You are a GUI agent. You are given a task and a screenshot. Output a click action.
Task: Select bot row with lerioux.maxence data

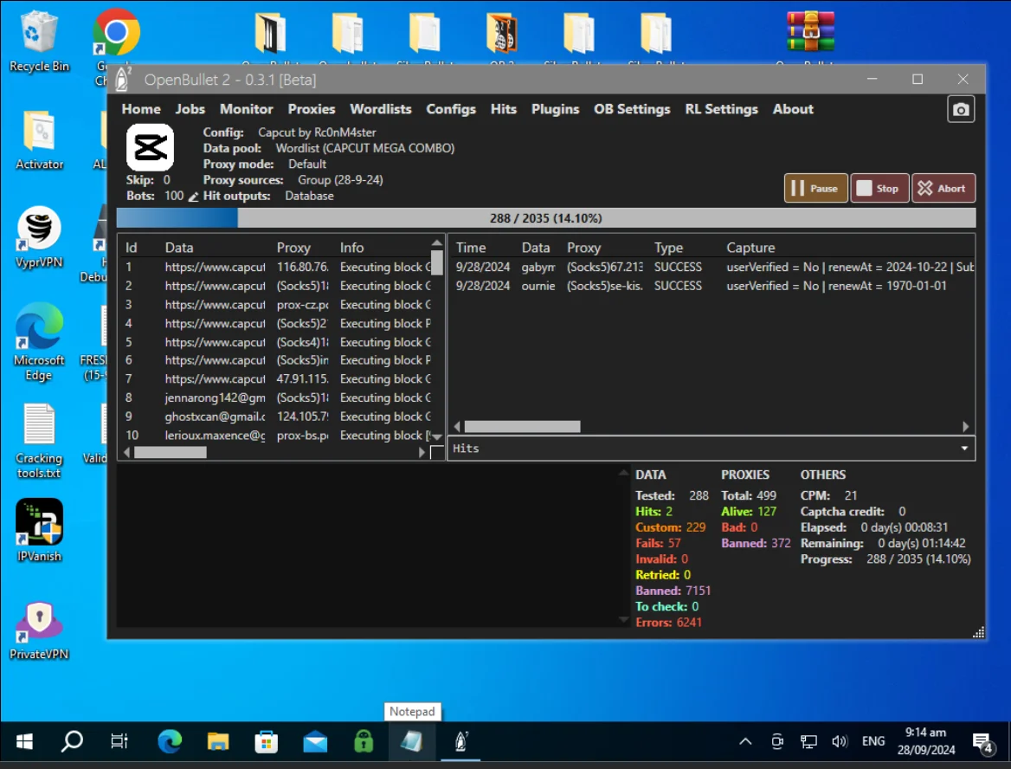pyautogui.click(x=277, y=436)
